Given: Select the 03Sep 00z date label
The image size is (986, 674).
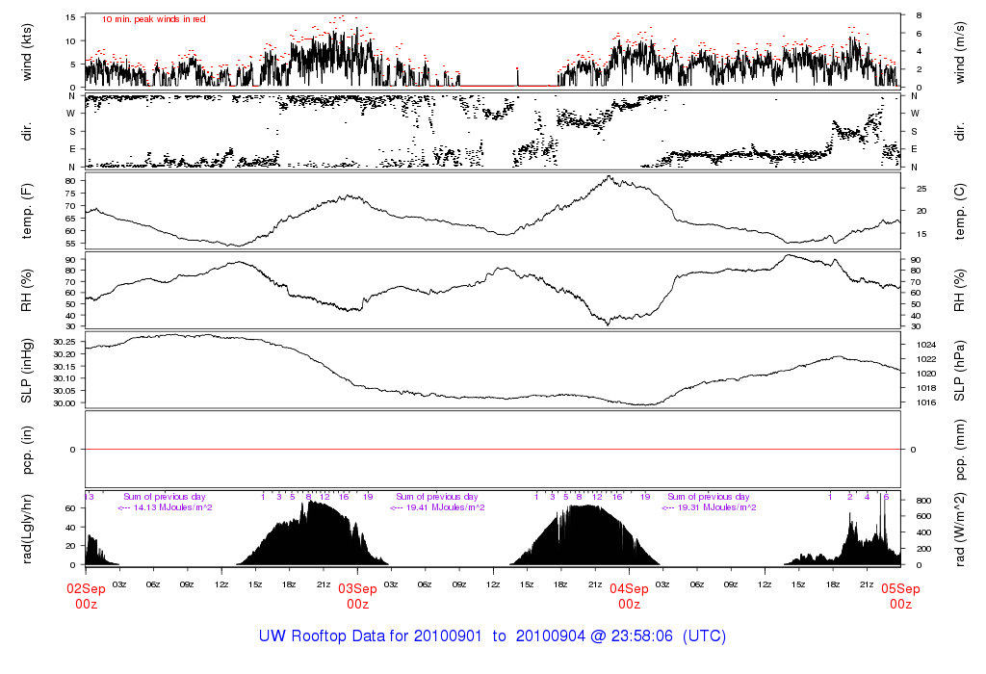Looking at the screenshot, I should [x=357, y=596].
